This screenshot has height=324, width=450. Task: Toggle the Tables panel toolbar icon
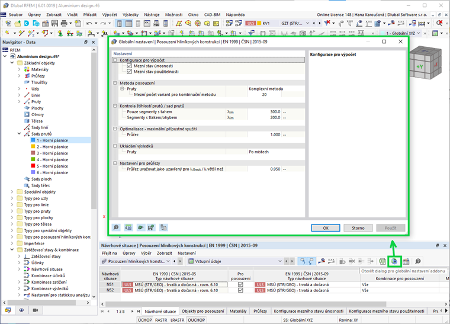click(129, 23)
